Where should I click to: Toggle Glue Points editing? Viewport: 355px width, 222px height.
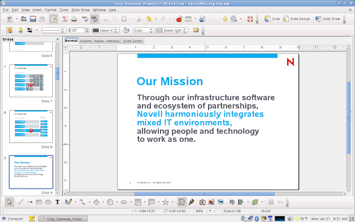pyautogui.click(x=192, y=202)
